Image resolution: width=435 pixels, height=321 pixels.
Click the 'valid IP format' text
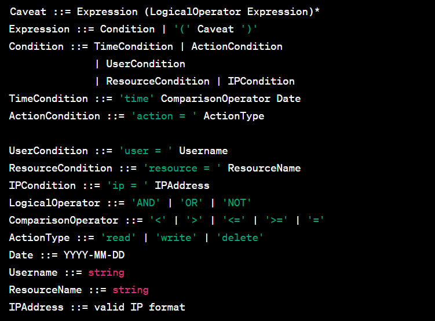pos(140,308)
